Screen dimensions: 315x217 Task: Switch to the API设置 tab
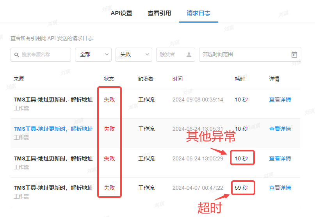[121, 13]
